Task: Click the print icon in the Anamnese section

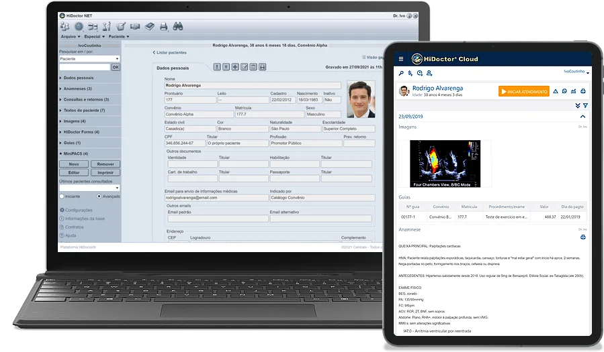Action: (583, 237)
